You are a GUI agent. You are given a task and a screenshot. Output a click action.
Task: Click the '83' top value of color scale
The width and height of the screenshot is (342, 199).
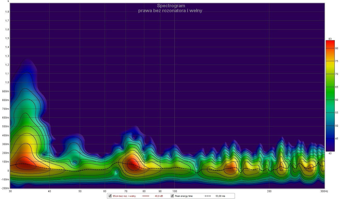pyautogui.click(x=330, y=39)
